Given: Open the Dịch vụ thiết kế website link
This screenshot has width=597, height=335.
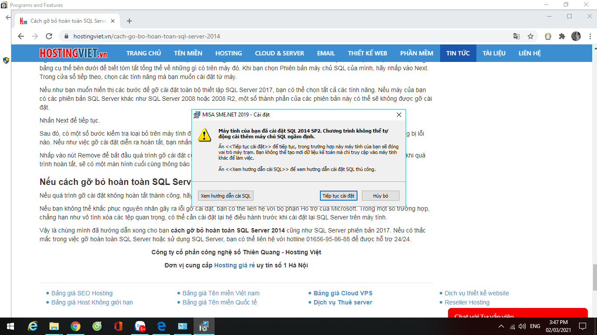Looking at the screenshot, I should pyautogui.click(x=477, y=293).
